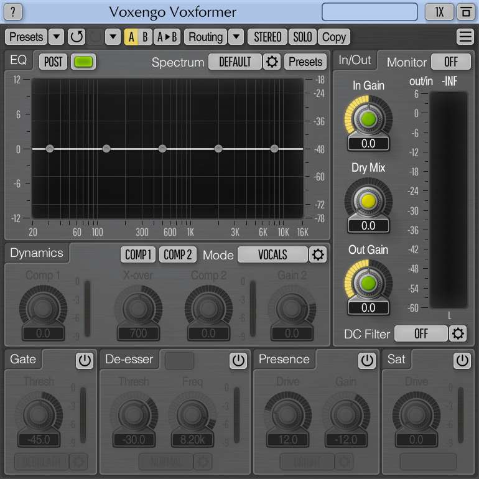The image size is (479, 479).
Task: Click the SOLO button
Action: pyautogui.click(x=303, y=37)
